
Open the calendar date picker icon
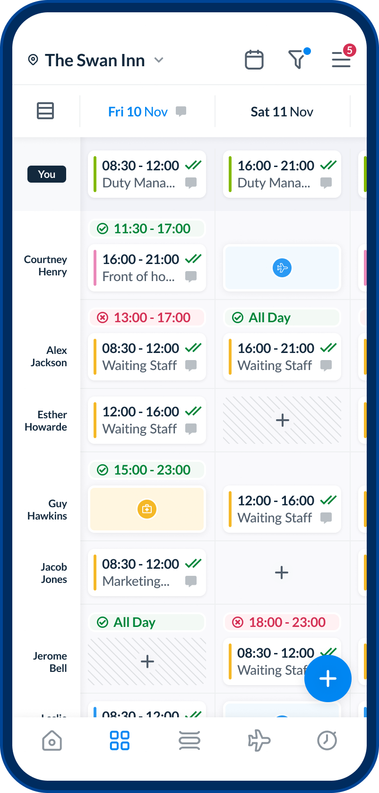pos(254,60)
